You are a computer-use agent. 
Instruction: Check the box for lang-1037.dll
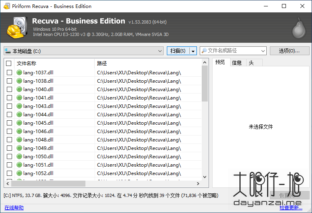[9, 73]
